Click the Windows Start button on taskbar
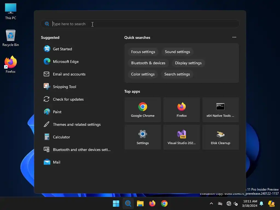This screenshot has height=210, width=280. point(116,203)
